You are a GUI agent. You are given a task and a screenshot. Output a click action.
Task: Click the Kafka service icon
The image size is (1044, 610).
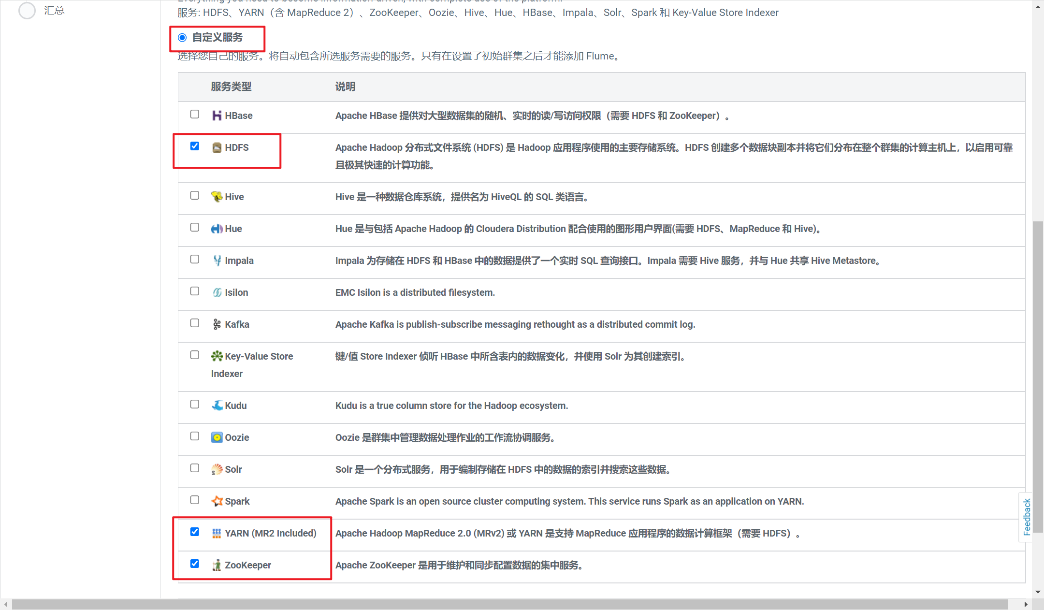[217, 324]
